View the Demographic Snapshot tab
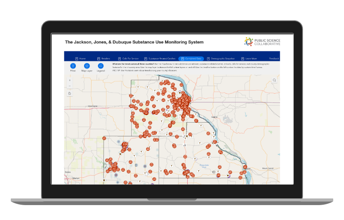This screenshot has width=344, height=220. coord(221,59)
